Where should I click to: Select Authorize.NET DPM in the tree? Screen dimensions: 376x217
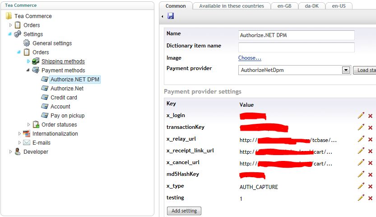click(x=75, y=79)
